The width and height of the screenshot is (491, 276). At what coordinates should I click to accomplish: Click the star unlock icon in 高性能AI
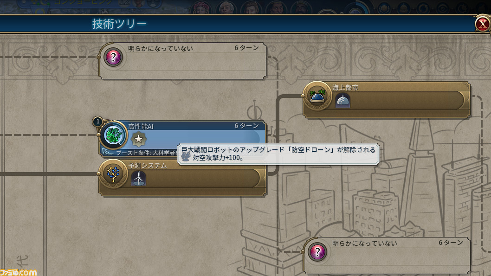[138, 139]
